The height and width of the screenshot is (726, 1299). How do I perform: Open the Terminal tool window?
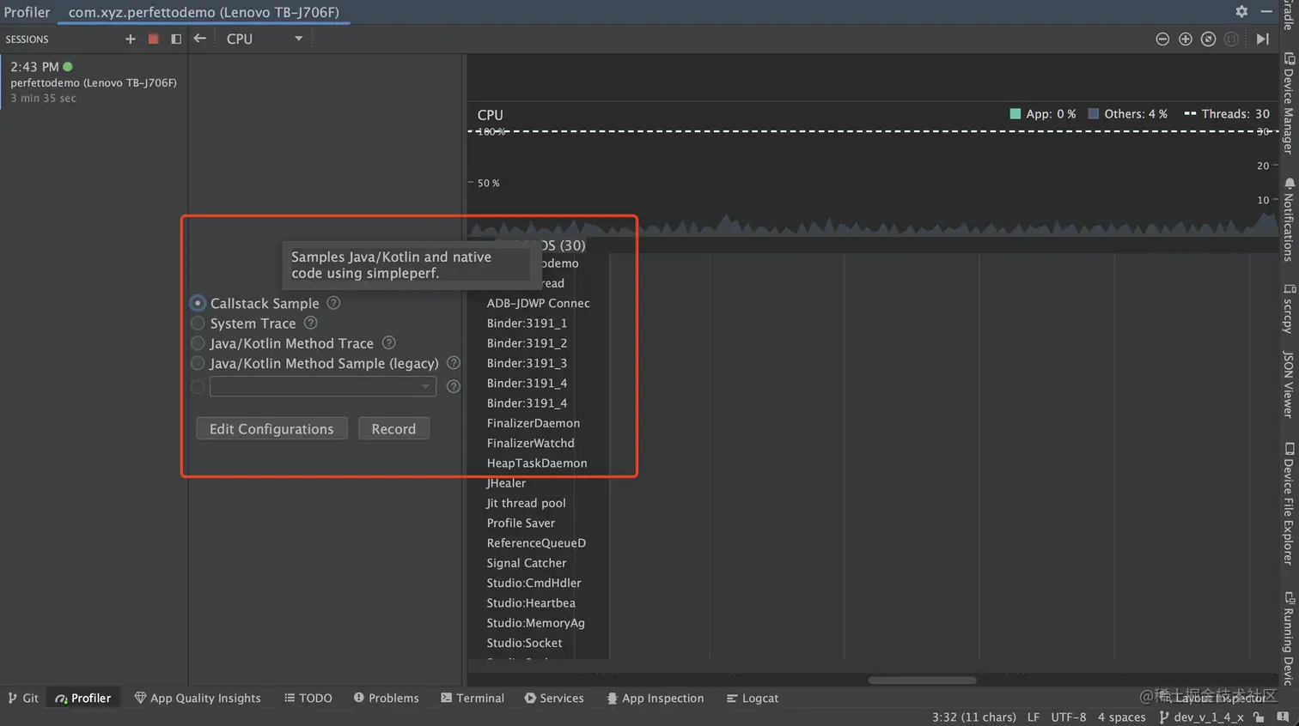pyautogui.click(x=473, y=698)
